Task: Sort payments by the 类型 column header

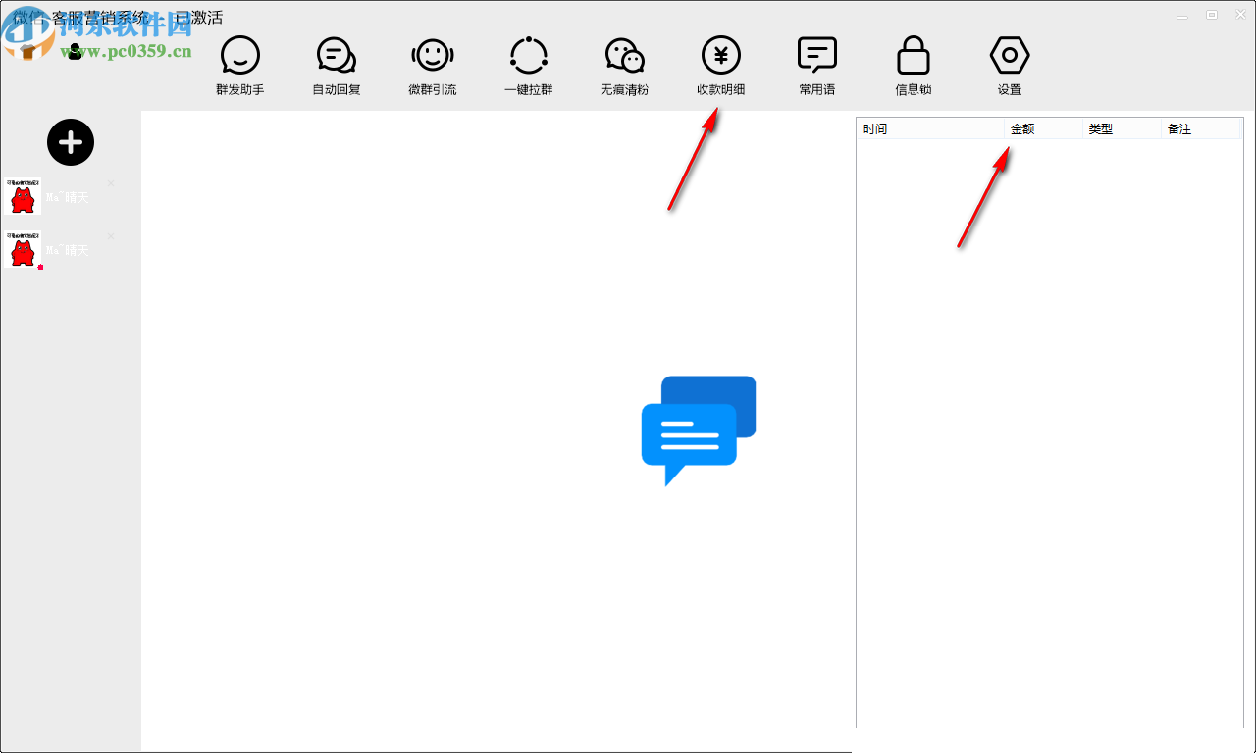Action: (1123, 128)
